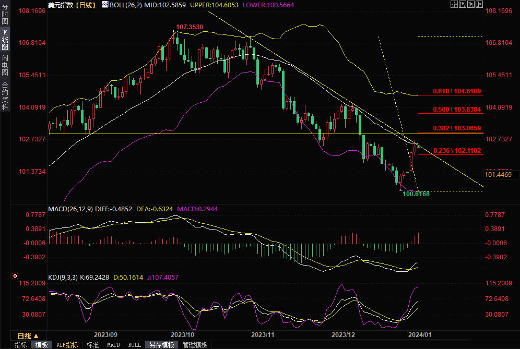
Task: Click the MACD(26,12,9) indicator label
Action: point(69,209)
